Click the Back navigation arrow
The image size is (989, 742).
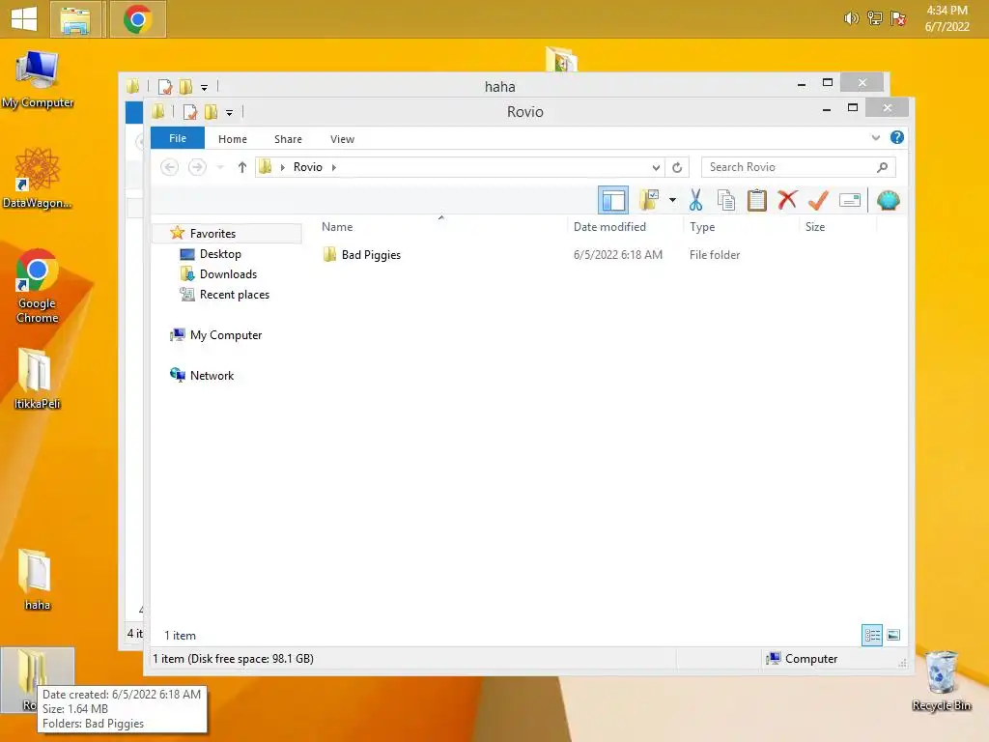(x=169, y=167)
